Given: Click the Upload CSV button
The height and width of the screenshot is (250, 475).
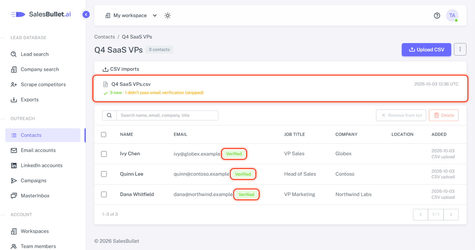Looking at the screenshot, I should tap(426, 49).
